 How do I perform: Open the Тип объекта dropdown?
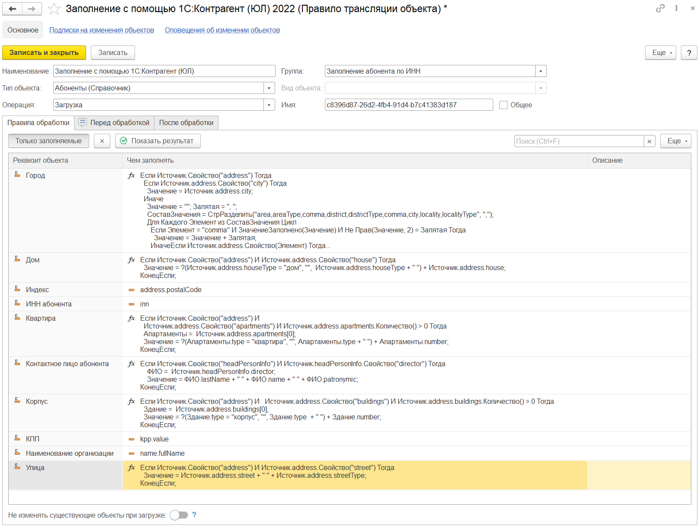(269, 88)
